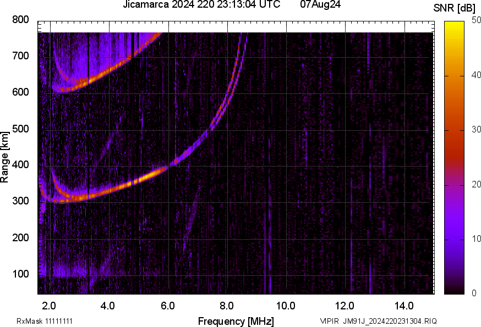481x327 pixels.
Task: Click the colorbar tick label '20'
Action: coord(476,184)
